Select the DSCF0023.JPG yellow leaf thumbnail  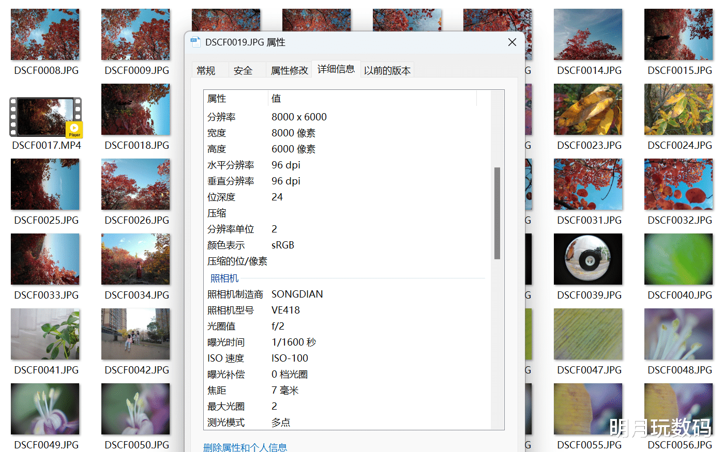coord(588,109)
